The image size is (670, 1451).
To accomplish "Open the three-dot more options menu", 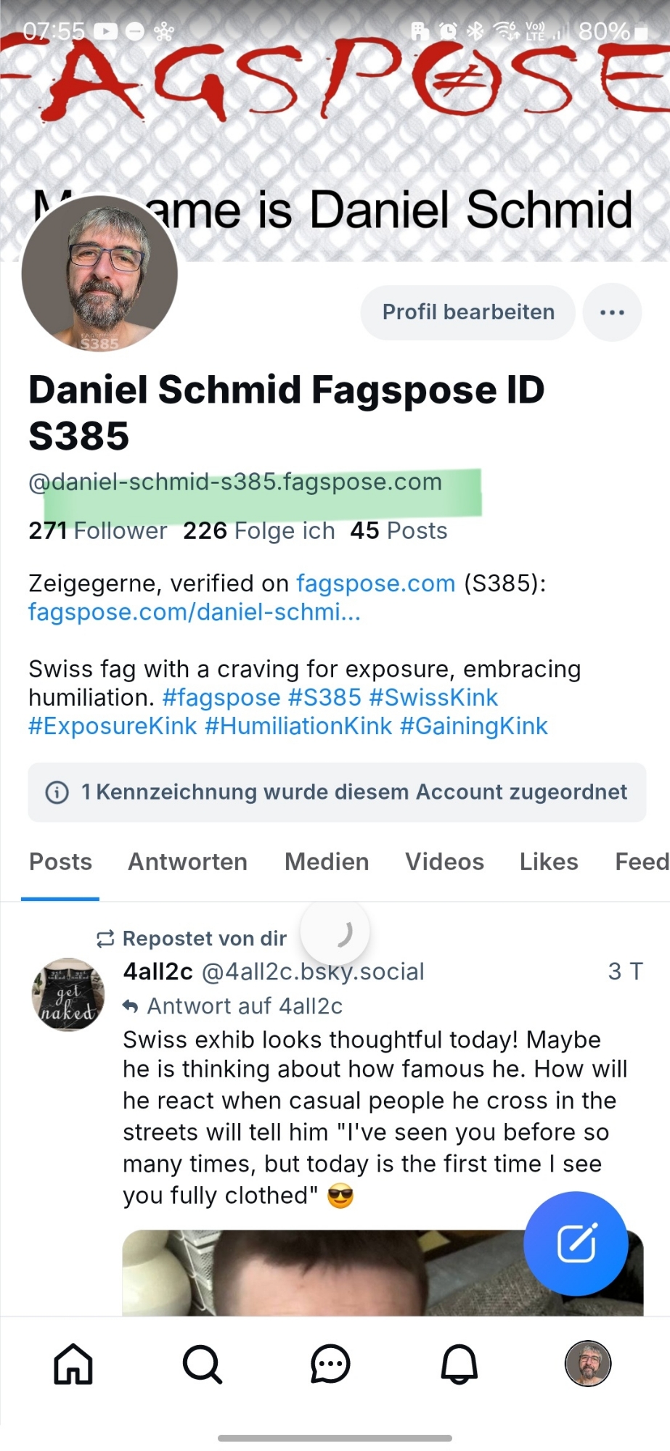I will coord(612,312).
